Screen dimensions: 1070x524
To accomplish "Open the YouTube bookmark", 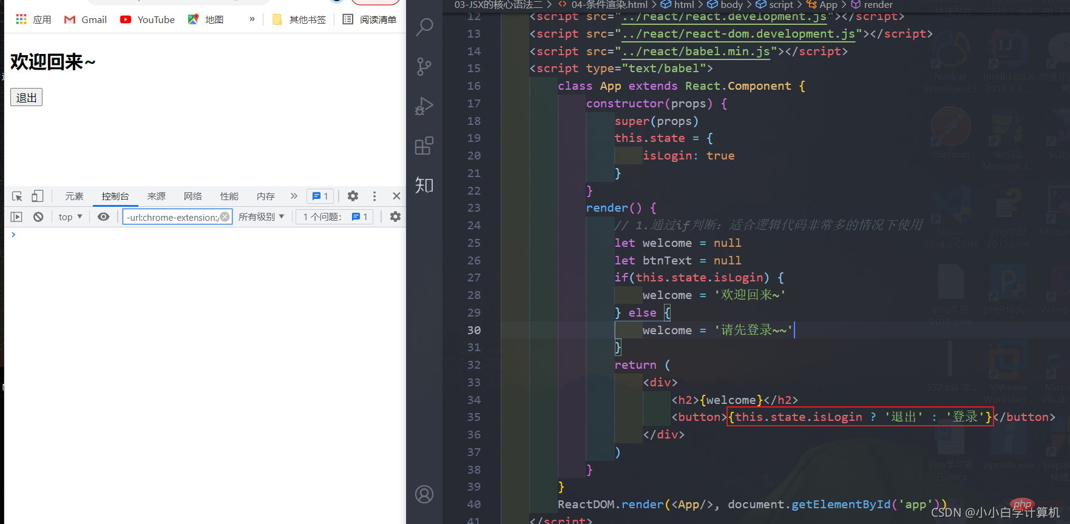I will click(x=147, y=19).
